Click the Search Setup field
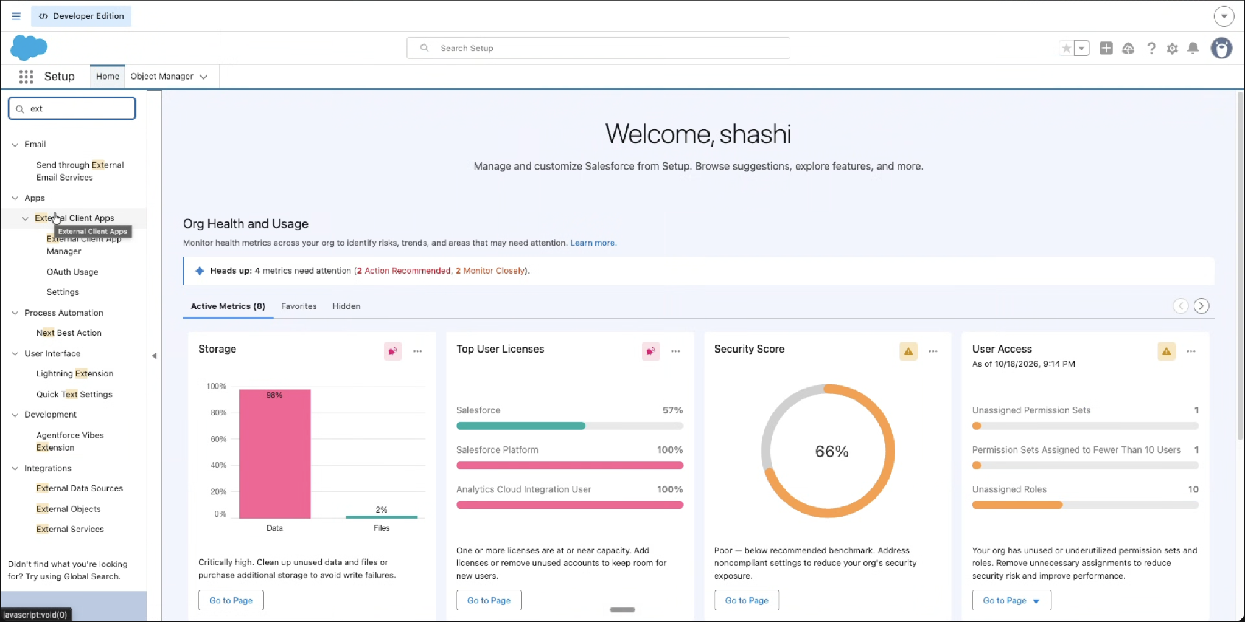Viewport: 1245px width, 622px height. 598,48
